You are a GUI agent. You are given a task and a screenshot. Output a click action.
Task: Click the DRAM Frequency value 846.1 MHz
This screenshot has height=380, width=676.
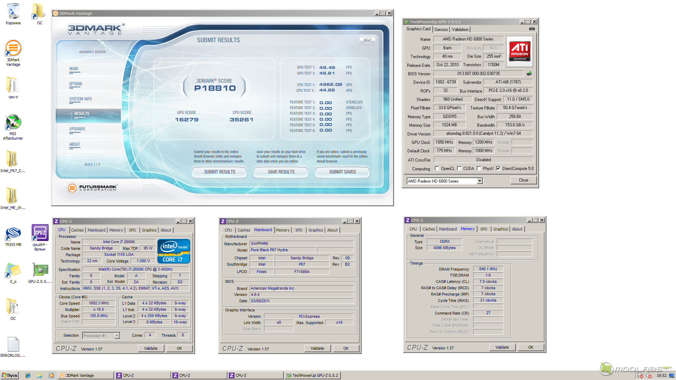point(488,269)
